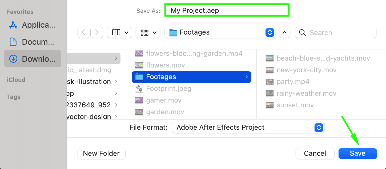This screenshot has width=386, height=169.
Task: Click the Save As filename text field
Action: [227, 11]
